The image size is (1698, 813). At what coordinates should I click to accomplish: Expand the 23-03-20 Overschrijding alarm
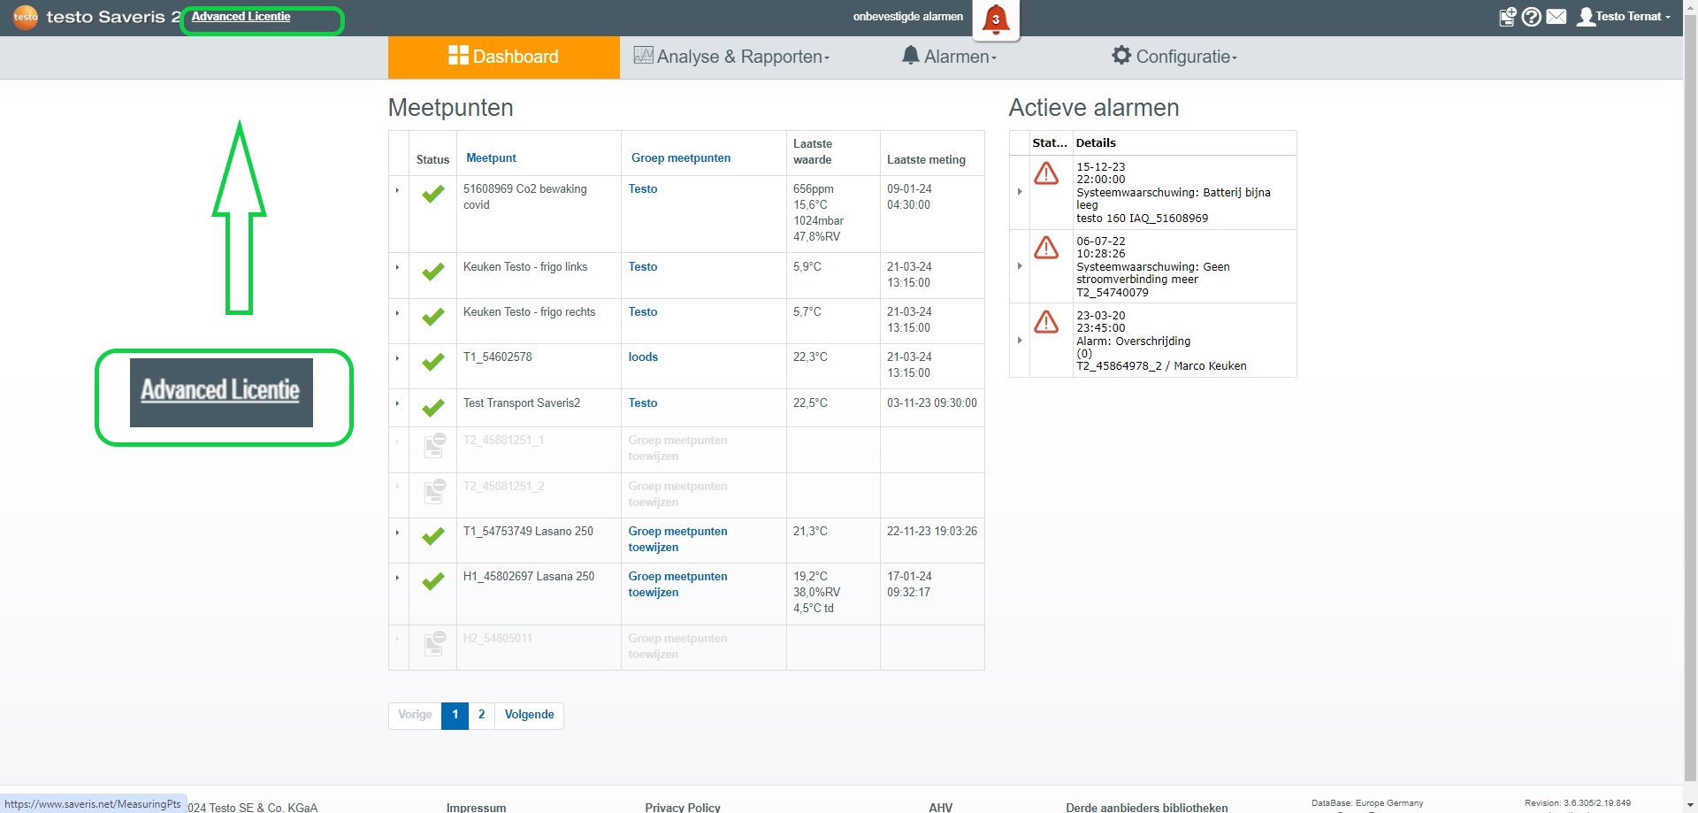[x=1020, y=341]
